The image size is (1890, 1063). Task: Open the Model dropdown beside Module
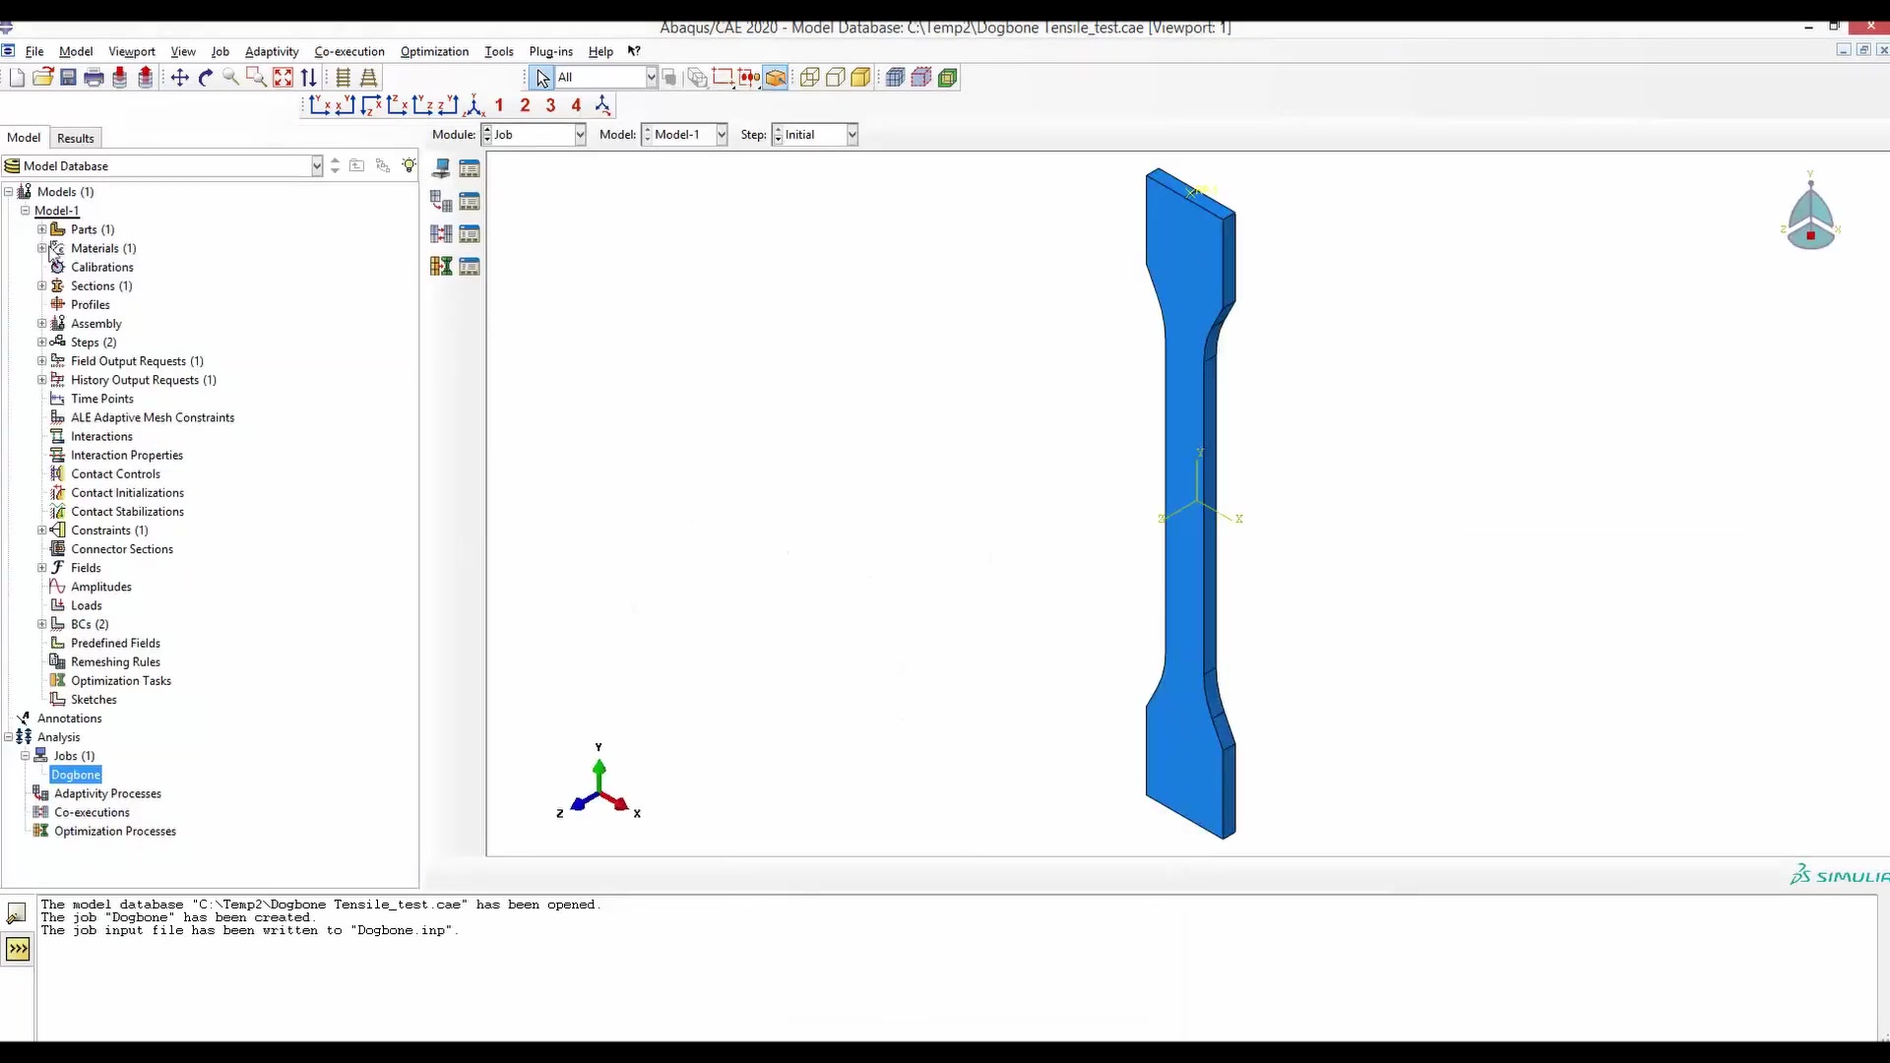coord(721,135)
